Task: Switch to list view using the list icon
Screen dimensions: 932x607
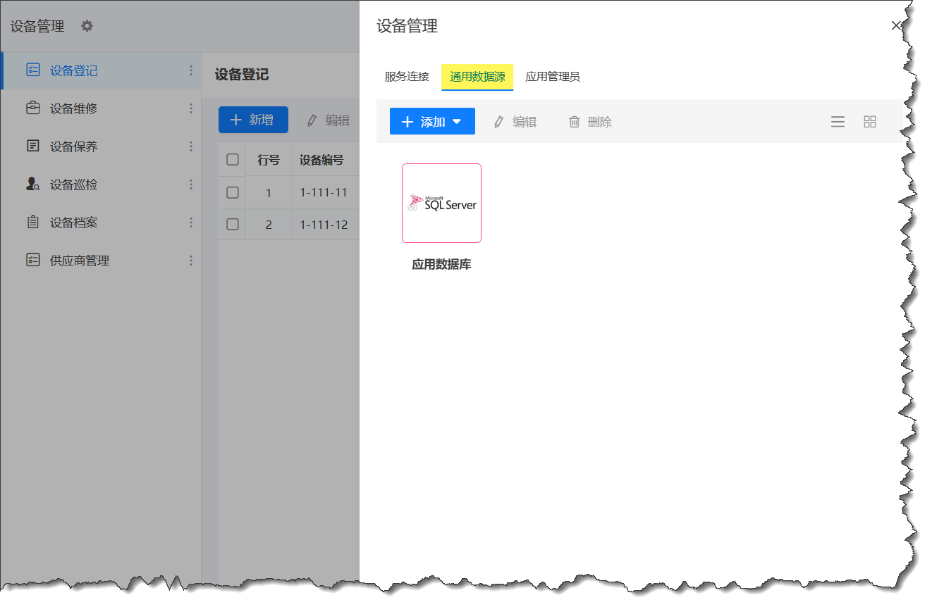Action: pyautogui.click(x=838, y=121)
